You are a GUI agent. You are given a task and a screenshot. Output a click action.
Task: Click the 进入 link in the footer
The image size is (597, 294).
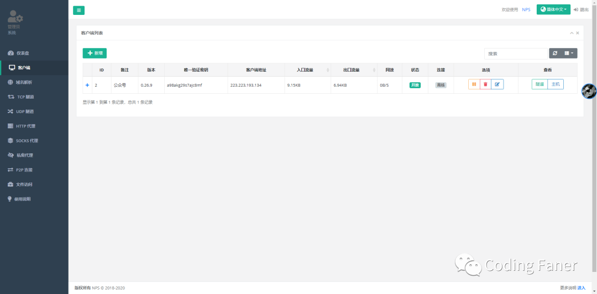[x=582, y=288]
